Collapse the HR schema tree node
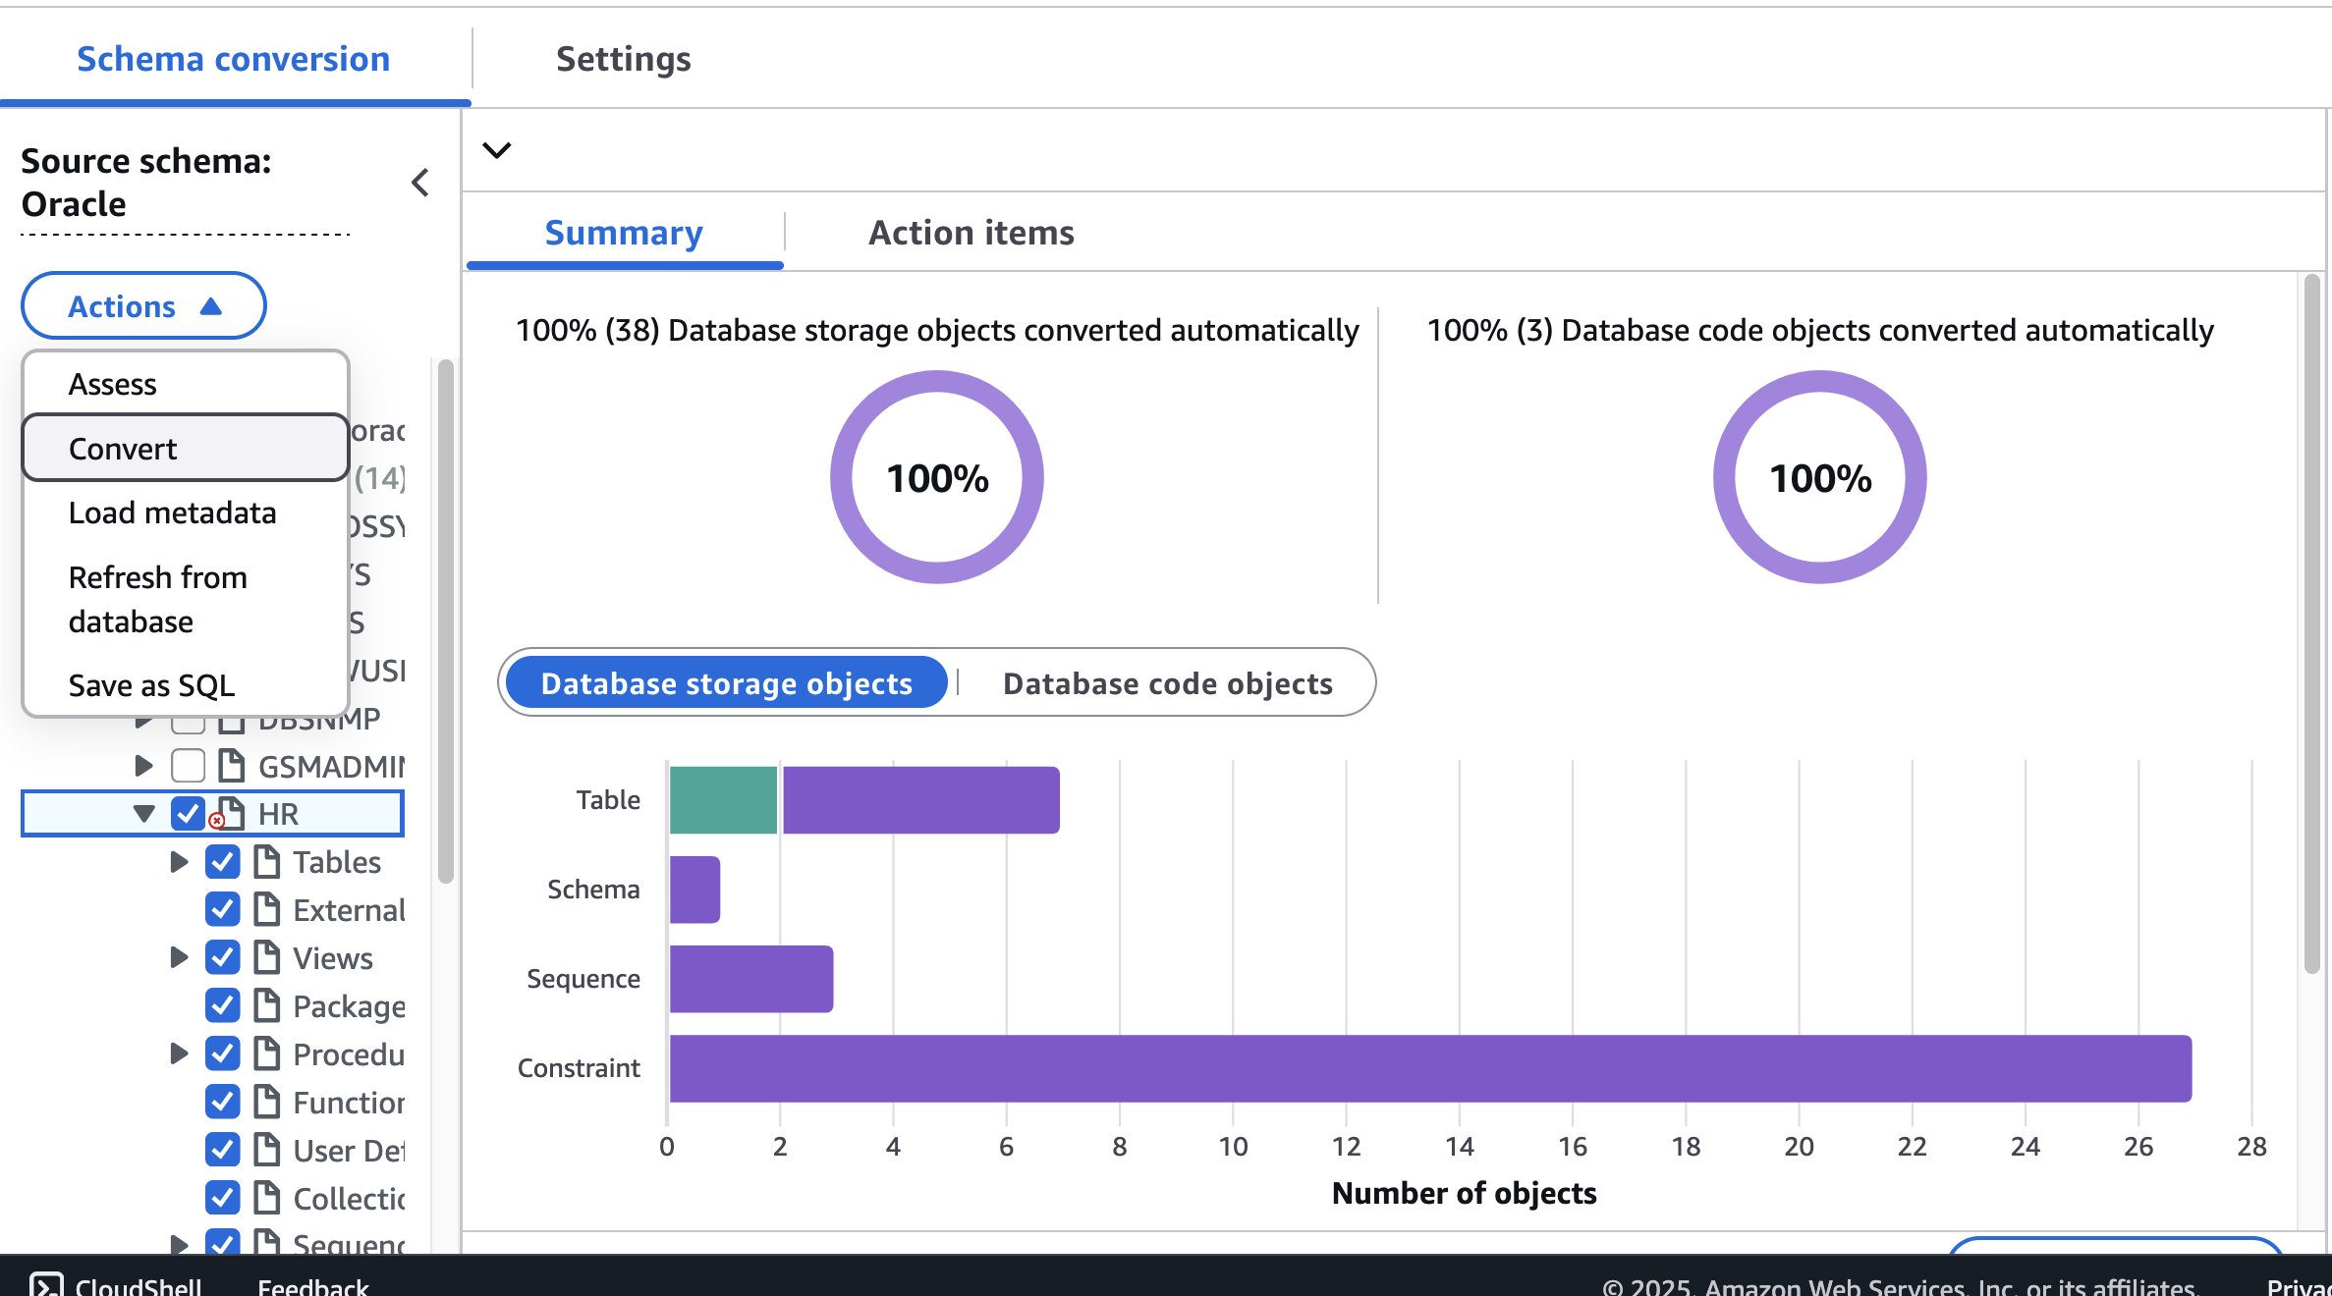The width and height of the screenshot is (2332, 1296). [x=144, y=814]
